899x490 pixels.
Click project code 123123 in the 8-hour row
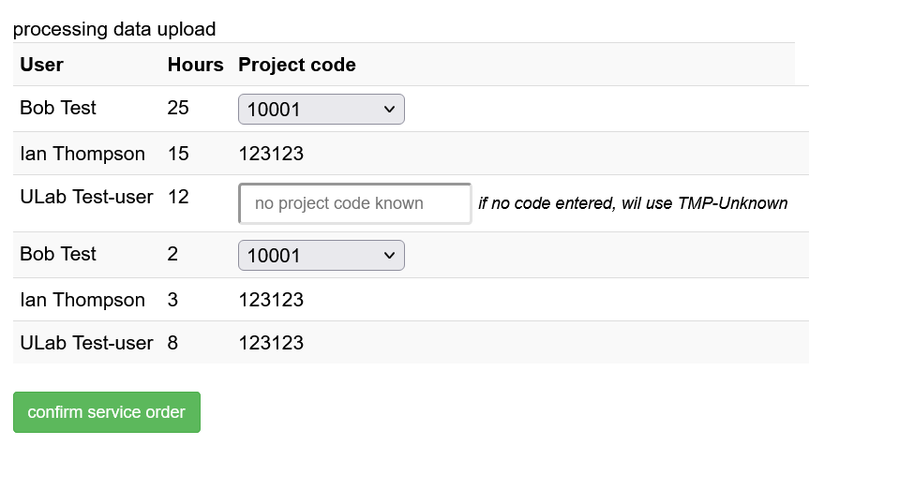coord(271,343)
